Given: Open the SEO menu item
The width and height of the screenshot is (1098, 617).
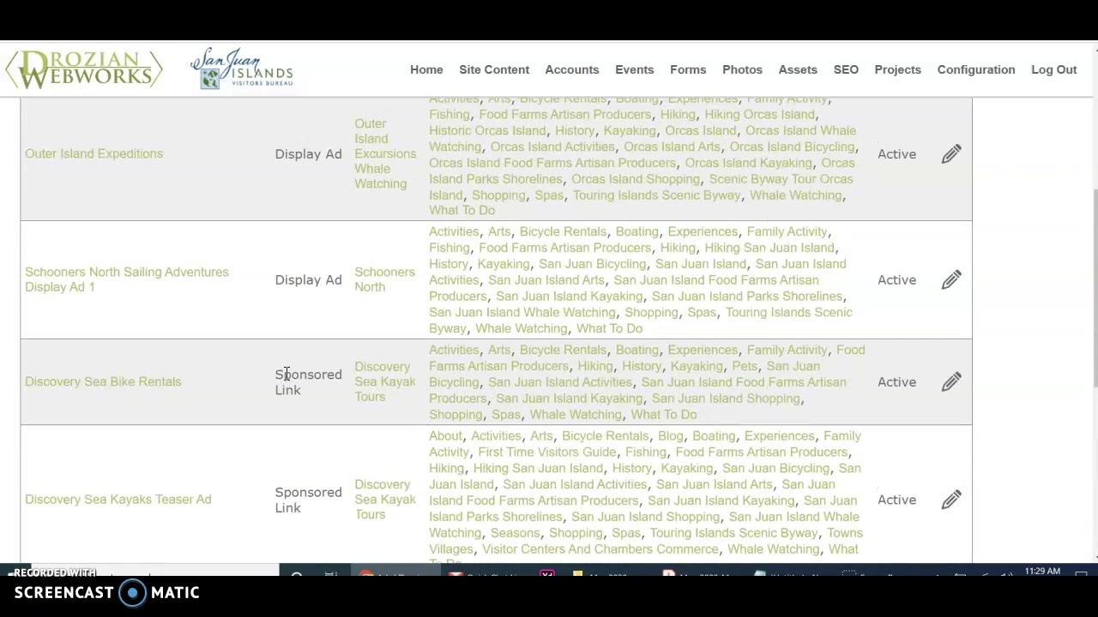Looking at the screenshot, I should (846, 69).
